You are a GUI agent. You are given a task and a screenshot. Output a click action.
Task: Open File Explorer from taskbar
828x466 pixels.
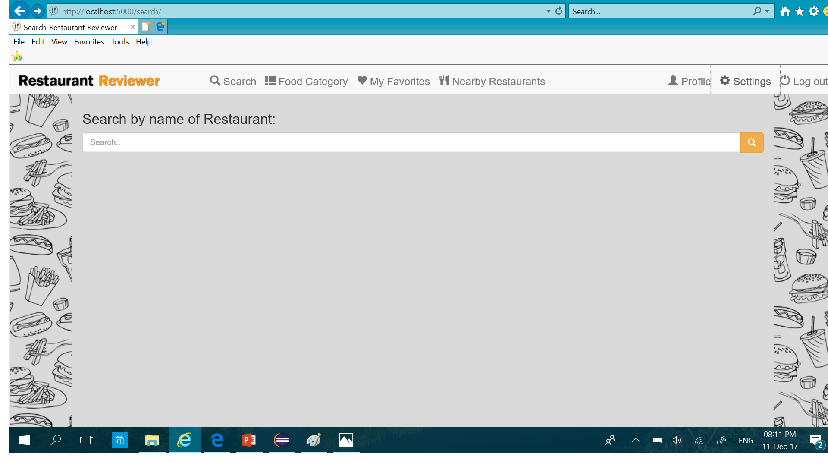[x=152, y=440]
